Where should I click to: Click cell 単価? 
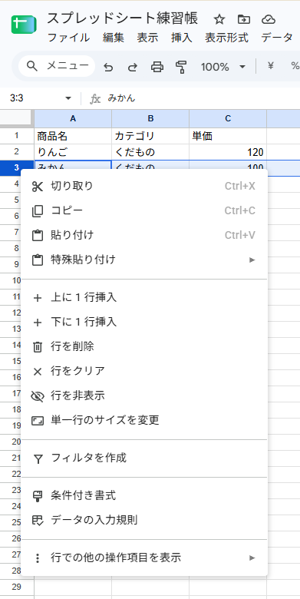228,136
